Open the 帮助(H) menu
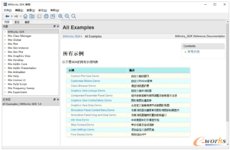The height and width of the screenshot is (150, 230). click(x=55, y=10)
